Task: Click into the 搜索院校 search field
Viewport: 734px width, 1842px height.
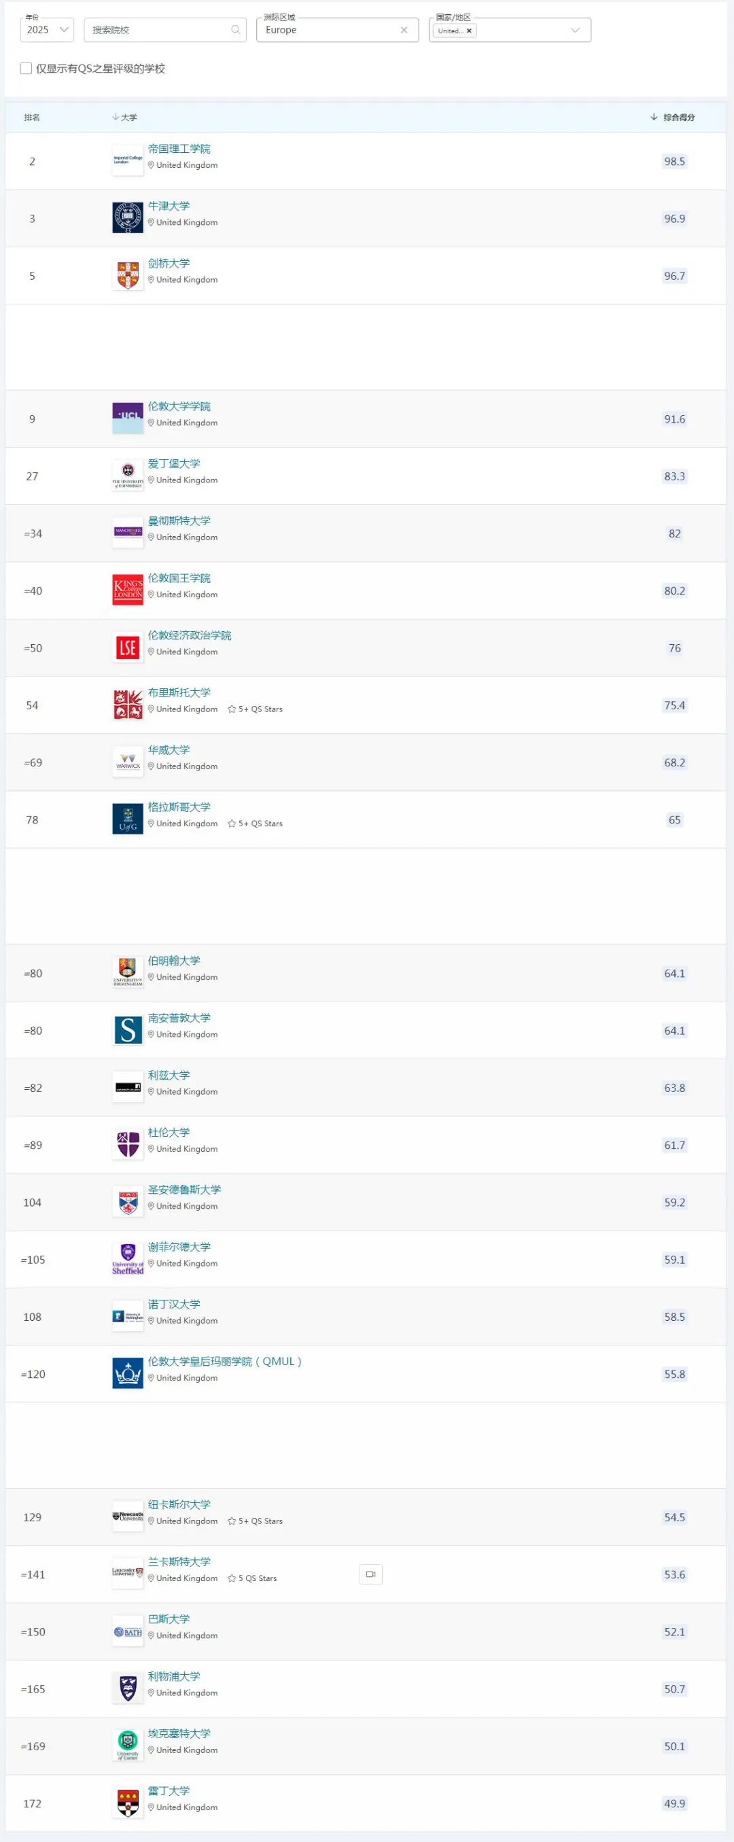Action: click(158, 30)
